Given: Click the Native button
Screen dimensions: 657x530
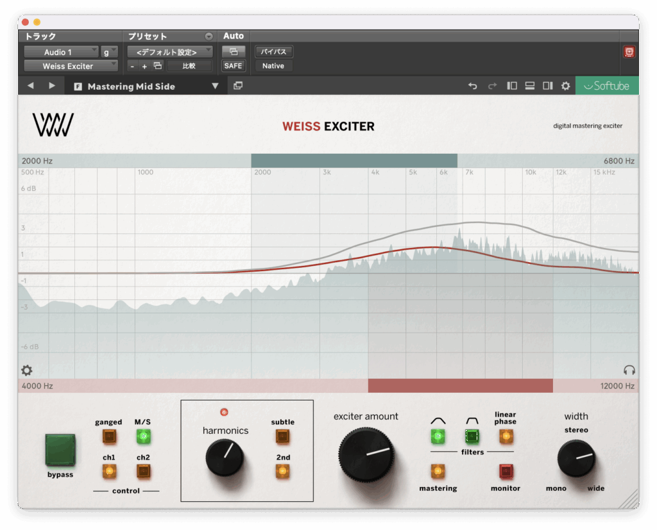Looking at the screenshot, I should pyautogui.click(x=273, y=66).
